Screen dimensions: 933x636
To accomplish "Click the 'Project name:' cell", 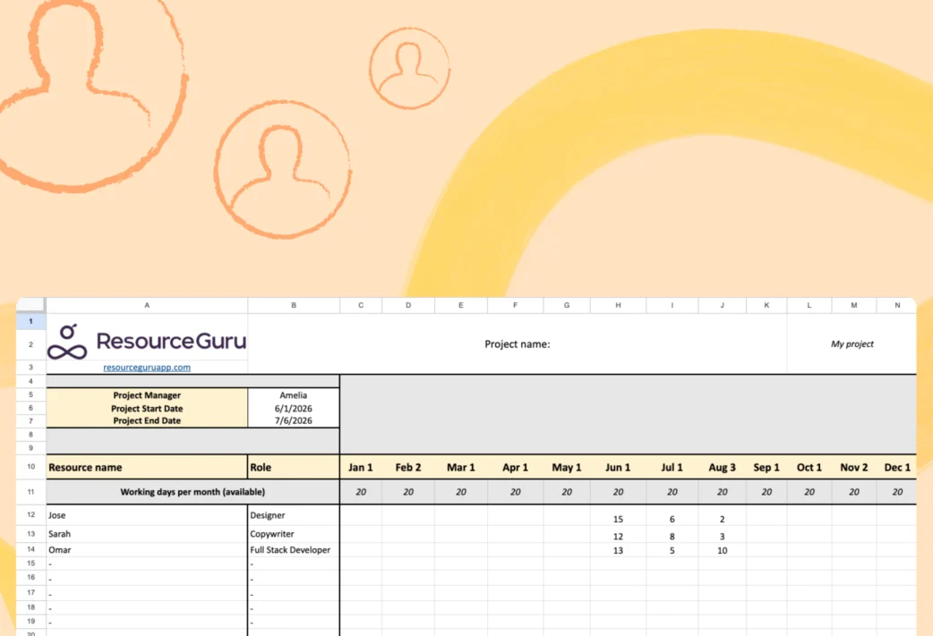I will (517, 344).
